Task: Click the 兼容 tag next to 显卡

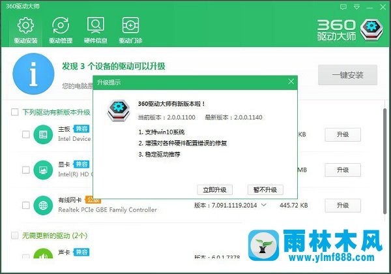Action: tap(81, 164)
